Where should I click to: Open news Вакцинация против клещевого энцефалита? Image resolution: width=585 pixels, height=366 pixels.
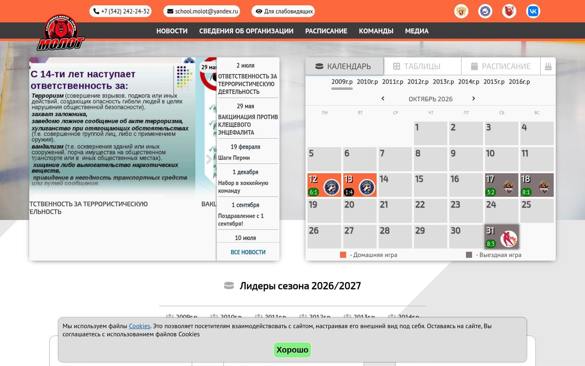[248, 125]
